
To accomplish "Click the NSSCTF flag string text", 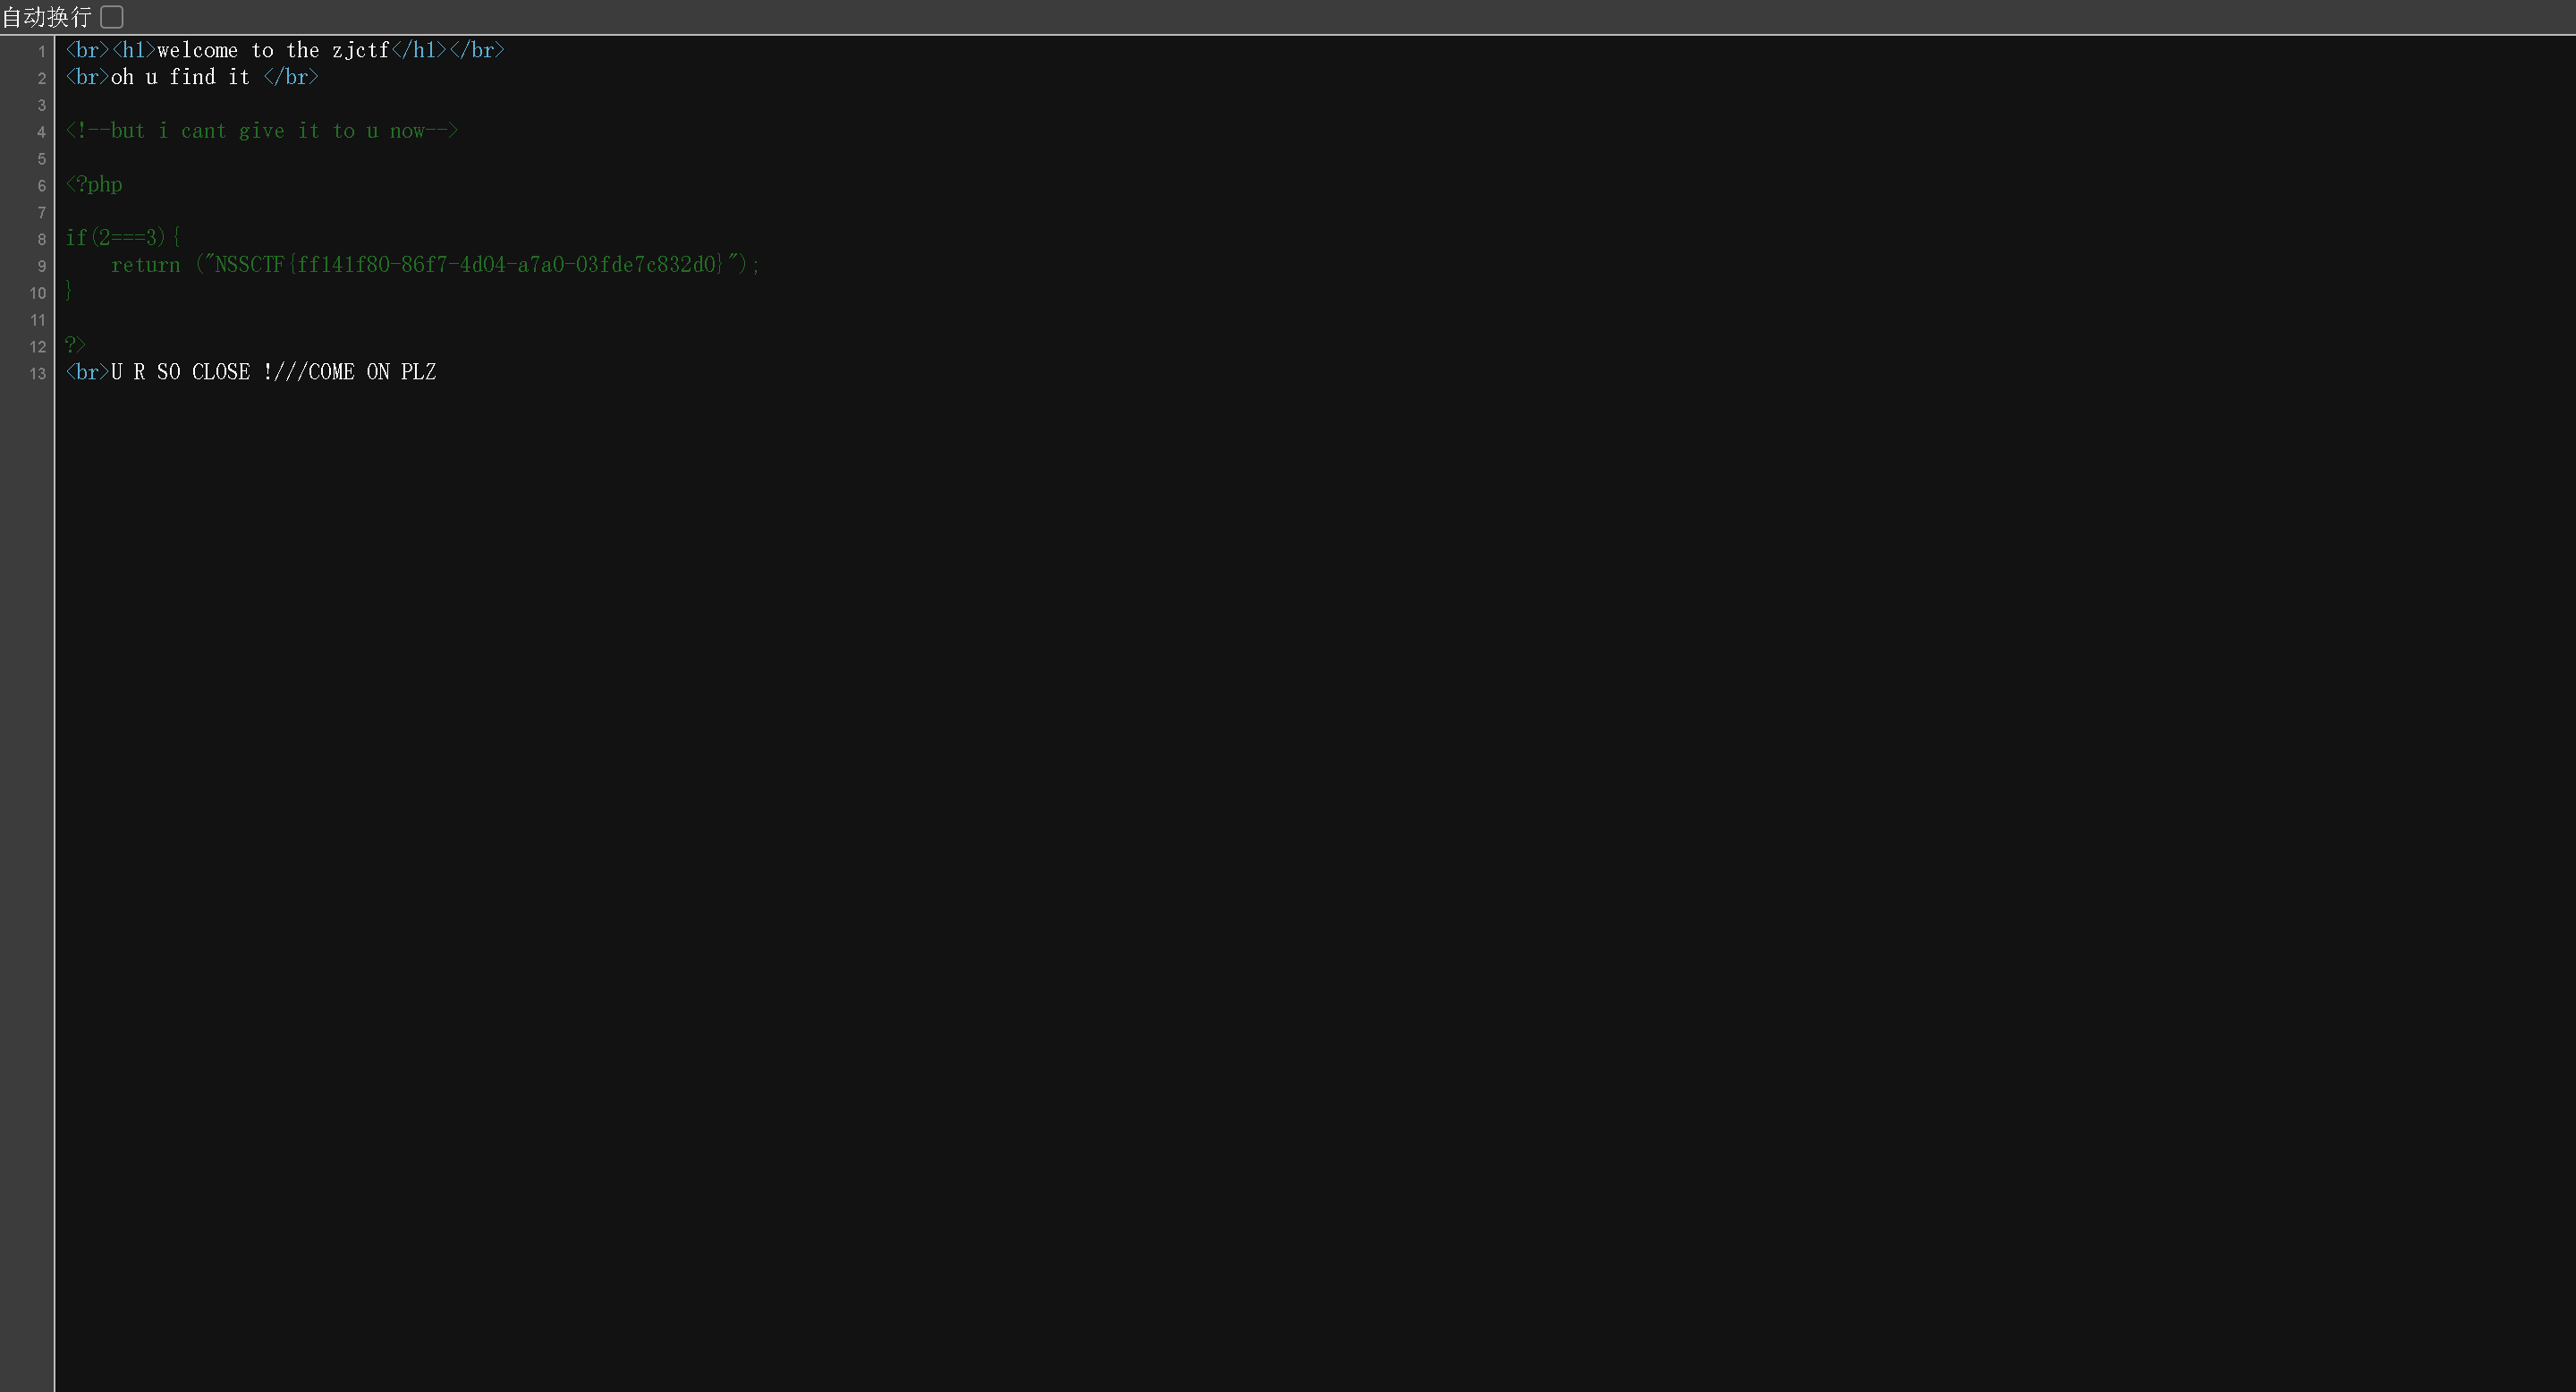I will (466, 264).
